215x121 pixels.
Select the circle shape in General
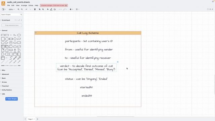coord(7,39)
